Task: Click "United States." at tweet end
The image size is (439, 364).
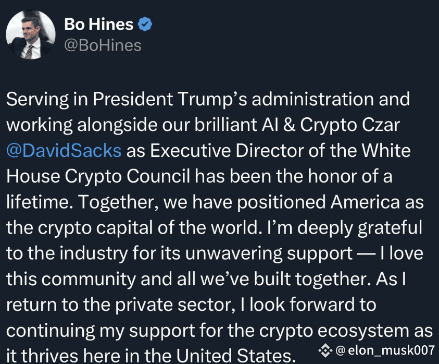Action: pyautogui.click(x=236, y=356)
